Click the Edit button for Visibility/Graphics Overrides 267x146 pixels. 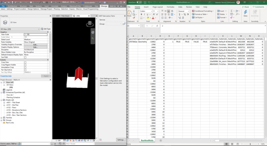tap(35, 44)
